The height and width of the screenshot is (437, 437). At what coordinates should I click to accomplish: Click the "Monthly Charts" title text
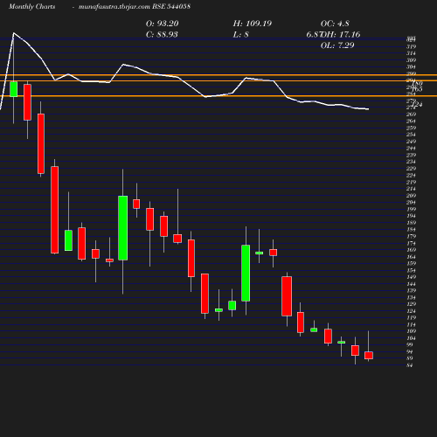coord(31,7)
